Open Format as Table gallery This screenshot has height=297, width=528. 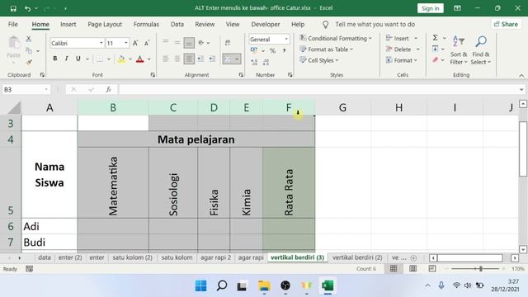327,49
